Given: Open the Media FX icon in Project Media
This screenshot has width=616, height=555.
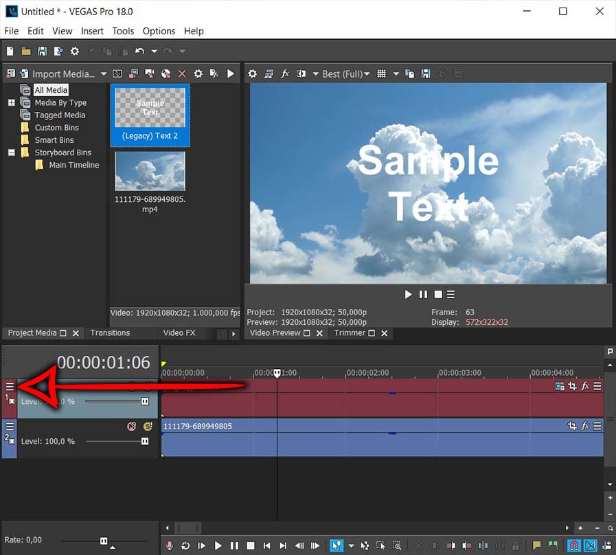Looking at the screenshot, I should [x=214, y=74].
